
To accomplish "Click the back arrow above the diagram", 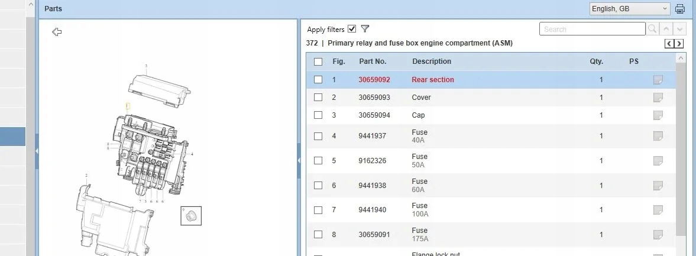I will click(x=57, y=32).
